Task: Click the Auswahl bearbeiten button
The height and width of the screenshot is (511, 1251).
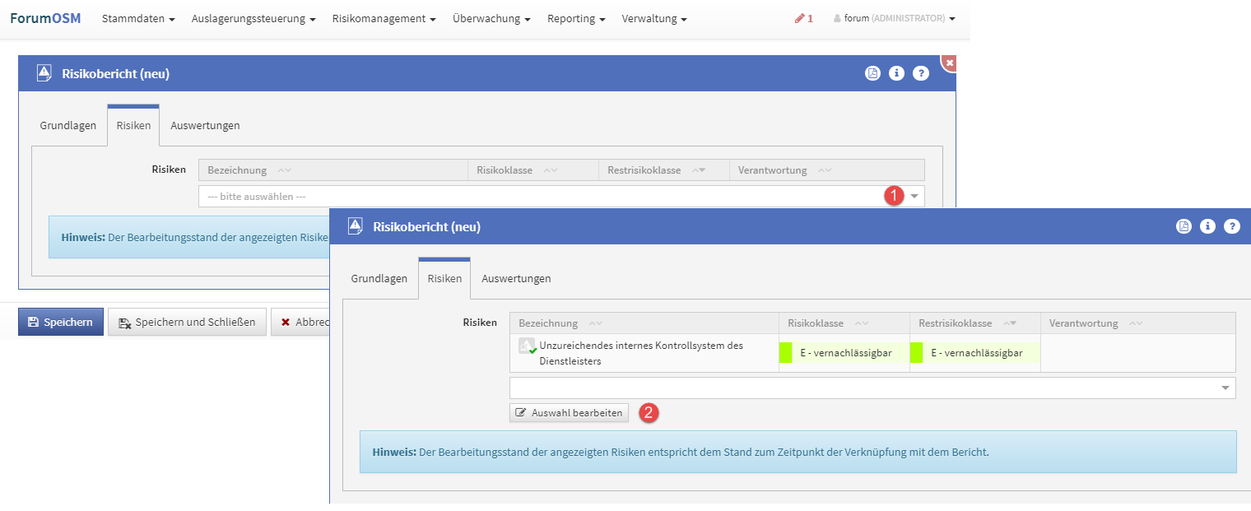Action: [569, 412]
